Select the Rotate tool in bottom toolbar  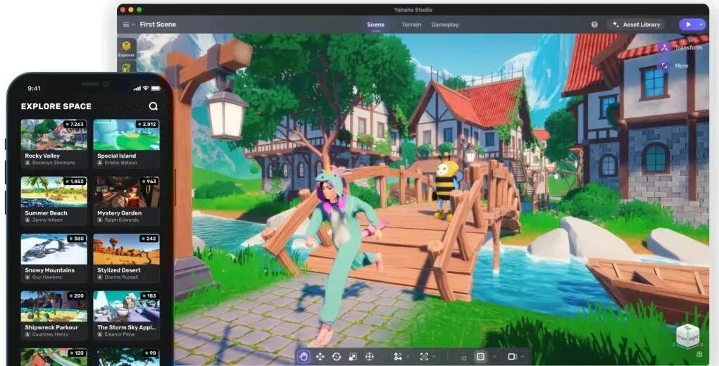click(x=337, y=356)
